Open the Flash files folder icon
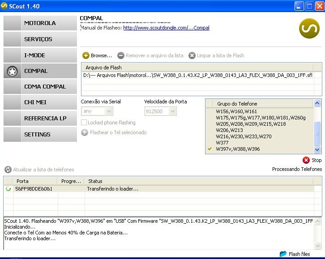Image resolution: width=325 pixels, height=259 pixels. tap(283, 254)
